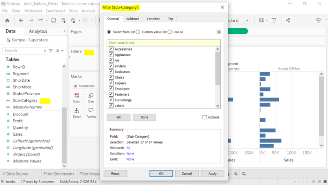The width and height of the screenshot is (328, 185).
Task: Click the New Data Source icon
Action: point(63,20)
